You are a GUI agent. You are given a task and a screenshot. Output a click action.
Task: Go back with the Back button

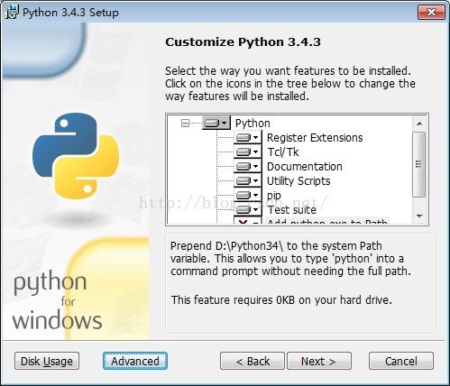253,361
